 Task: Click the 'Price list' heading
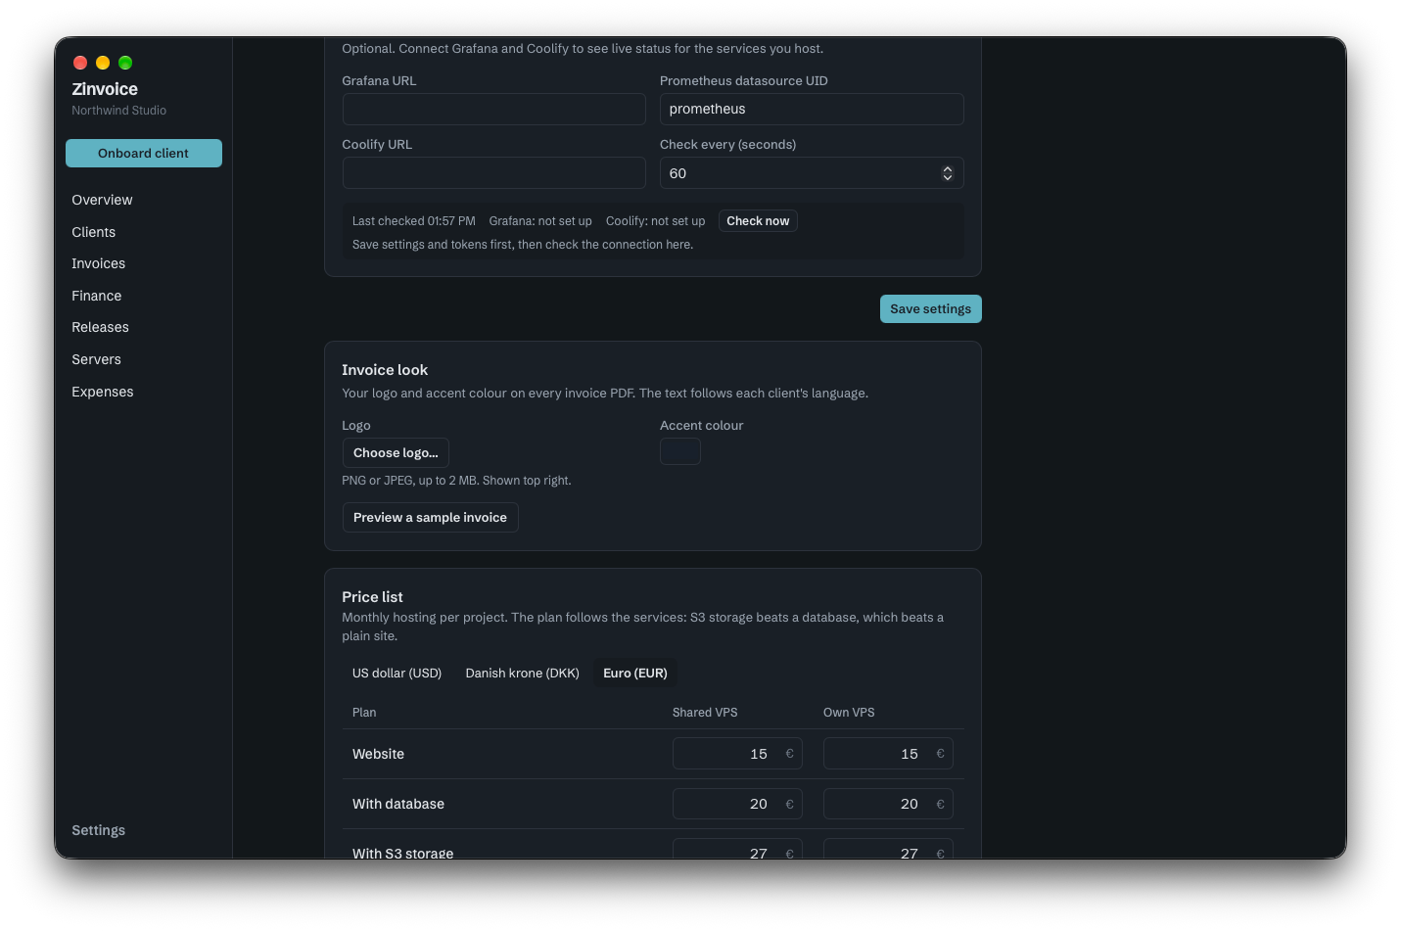(x=372, y=597)
